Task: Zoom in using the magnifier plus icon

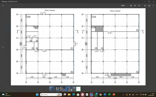Action: [135, 6]
